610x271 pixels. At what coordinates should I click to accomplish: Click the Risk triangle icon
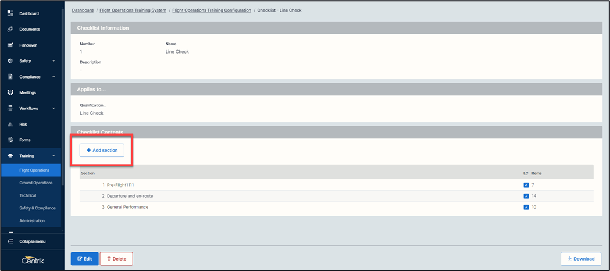click(x=10, y=124)
